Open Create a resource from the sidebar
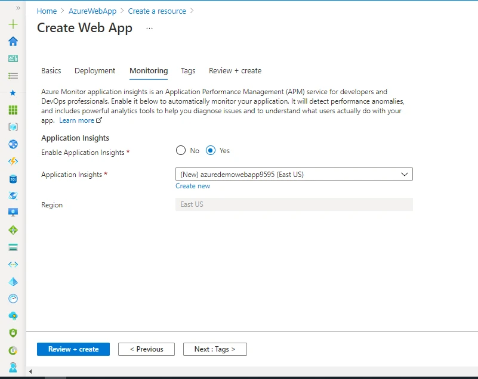This screenshot has height=379, width=478. [13, 24]
